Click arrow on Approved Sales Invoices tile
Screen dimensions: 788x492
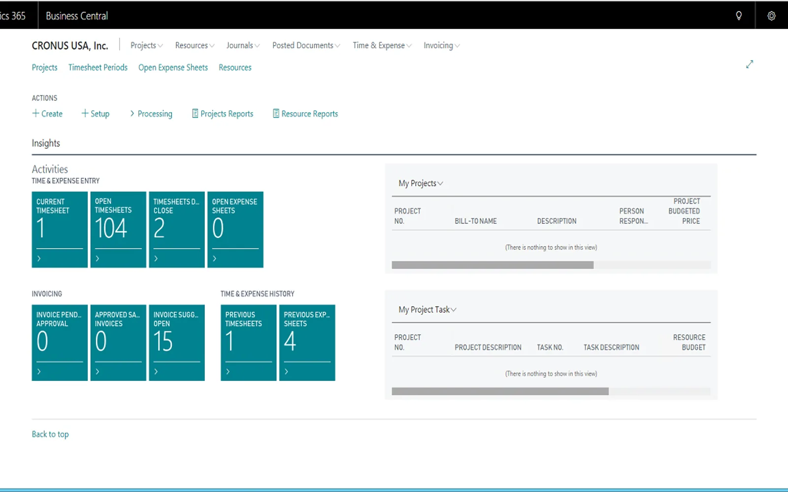coord(98,371)
